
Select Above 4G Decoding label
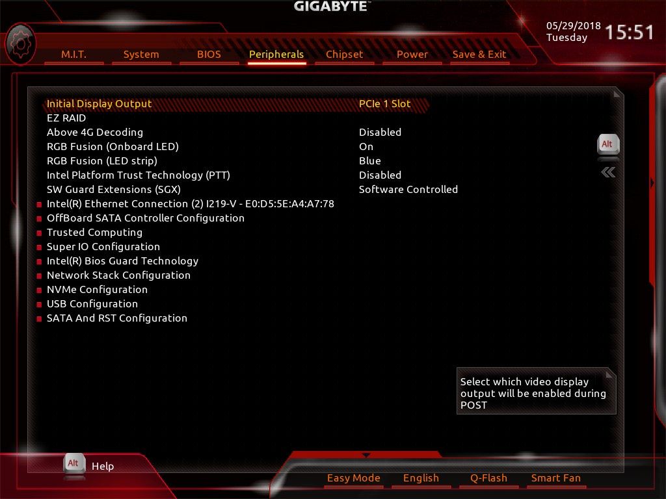95,133
